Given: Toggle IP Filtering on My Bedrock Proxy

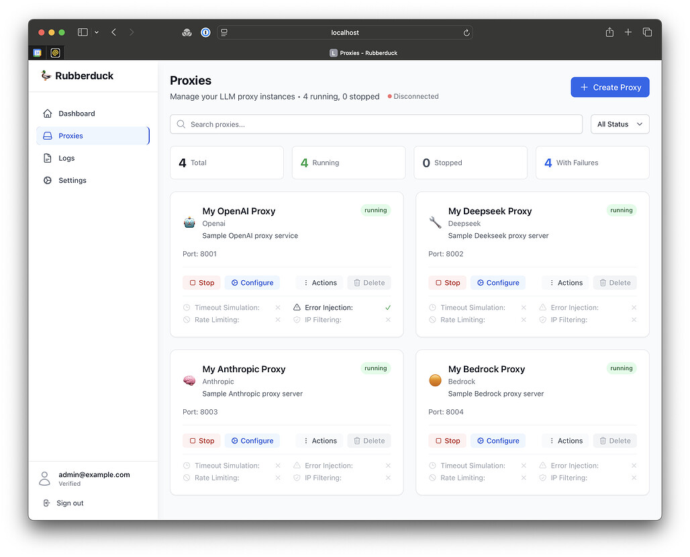Looking at the screenshot, I should pos(634,478).
